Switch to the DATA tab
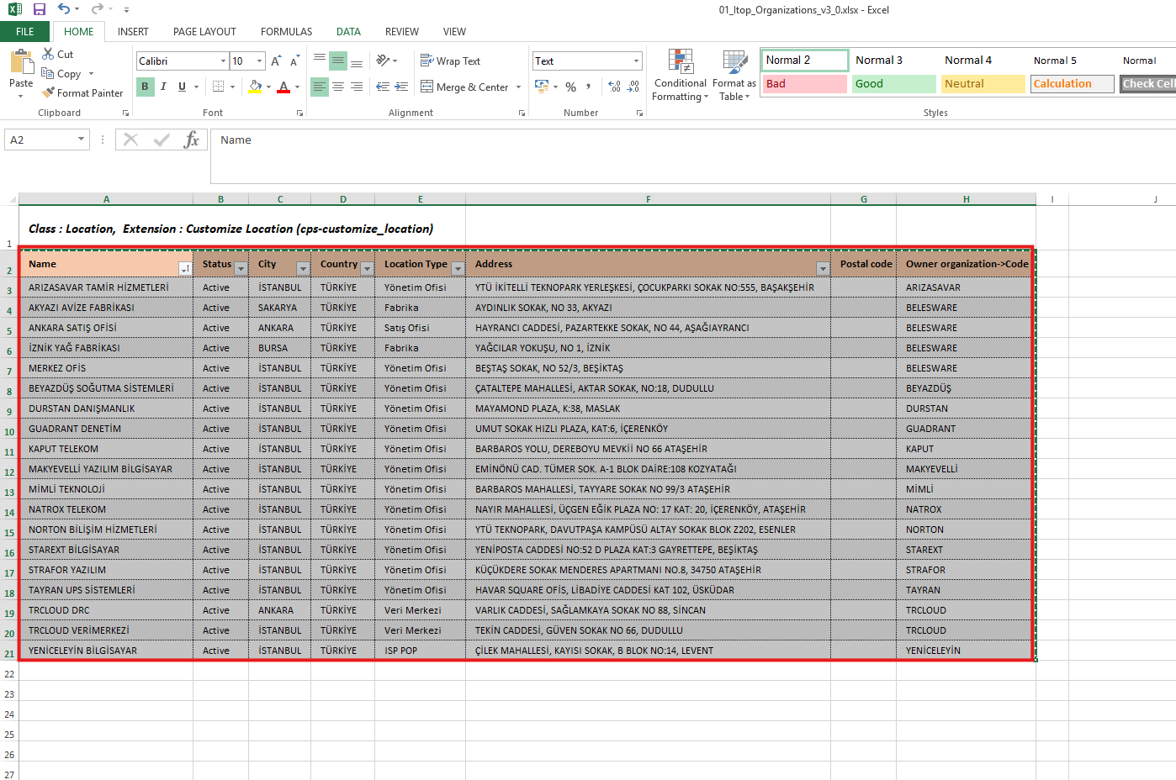The image size is (1176, 780). point(348,32)
